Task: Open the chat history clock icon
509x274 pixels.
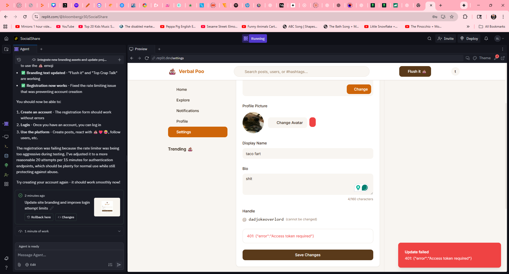Action: (19, 60)
